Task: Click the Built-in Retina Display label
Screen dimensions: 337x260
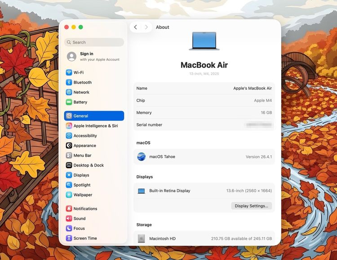Action: [170, 191]
